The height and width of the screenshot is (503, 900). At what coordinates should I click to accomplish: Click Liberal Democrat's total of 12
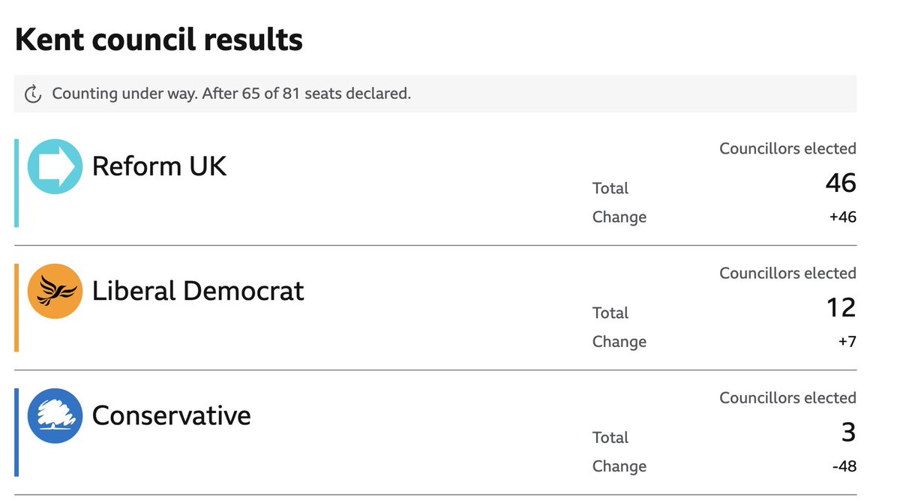pos(841,308)
